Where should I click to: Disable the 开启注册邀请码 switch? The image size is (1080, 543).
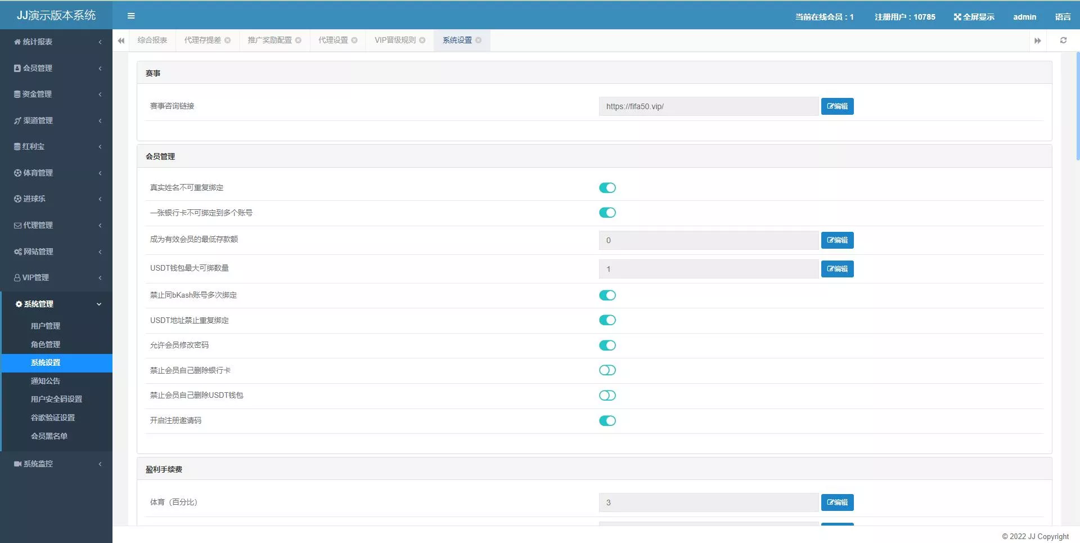tap(607, 421)
